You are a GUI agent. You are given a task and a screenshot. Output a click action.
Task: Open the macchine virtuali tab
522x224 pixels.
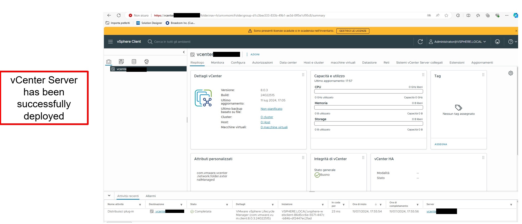coord(343,63)
